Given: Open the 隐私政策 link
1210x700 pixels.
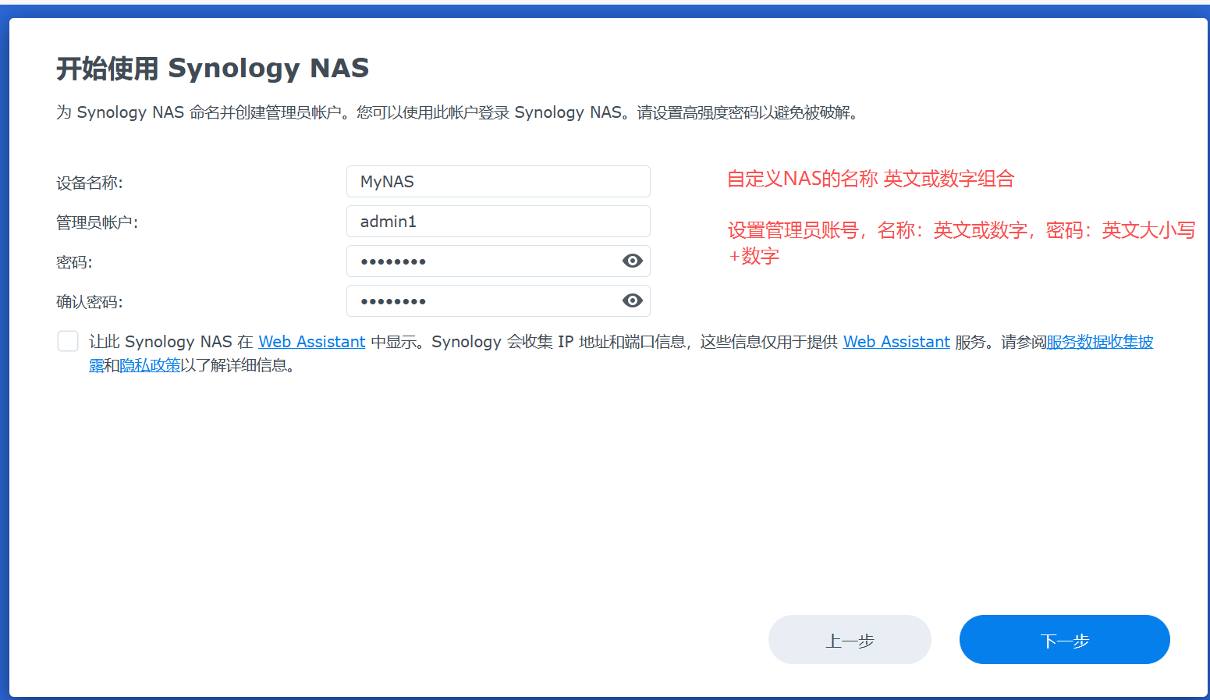Looking at the screenshot, I should (x=150, y=365).
